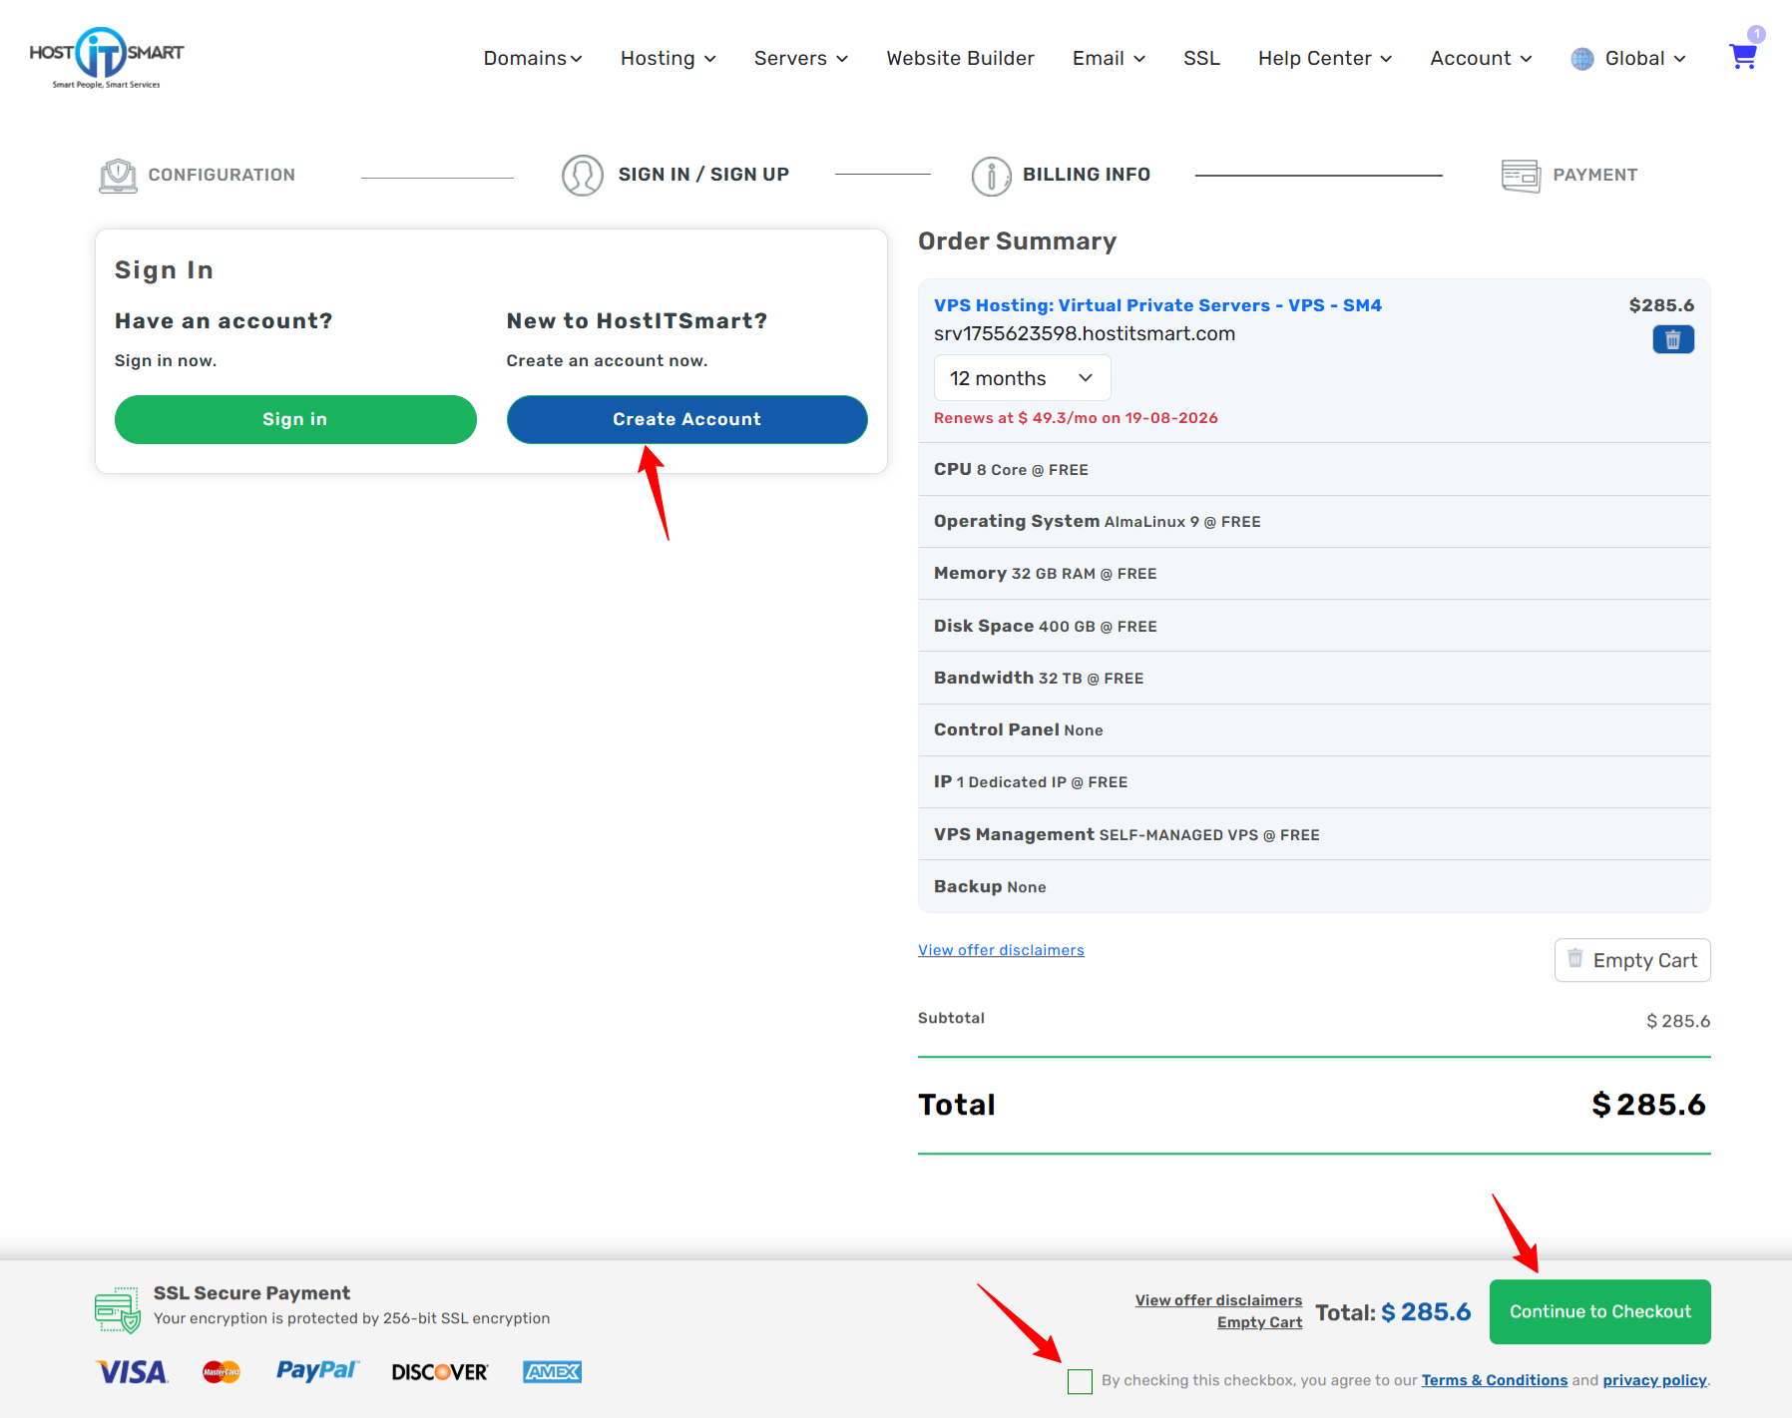Viewport: 1792px width, 1418px height.
Task: Go to the PAYMENT step label
Action: tap(1594, 176)
